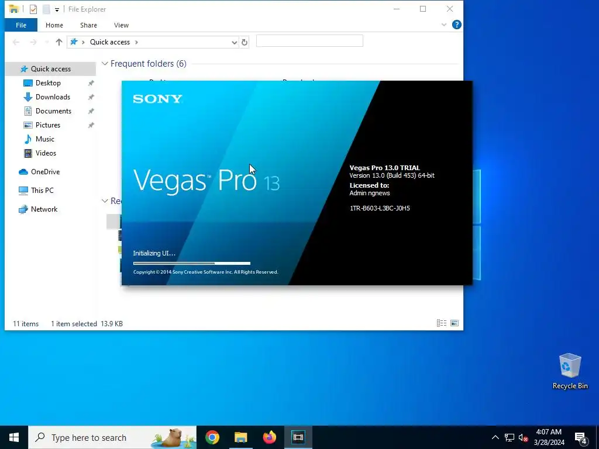Click the Quick Access Toolbar properties icon
This screenshot has height=449, width=599.
point(33,9)
